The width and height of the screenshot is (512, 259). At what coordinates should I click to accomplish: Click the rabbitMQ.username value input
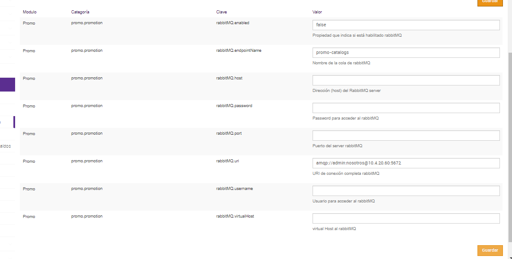click(406, 191)
